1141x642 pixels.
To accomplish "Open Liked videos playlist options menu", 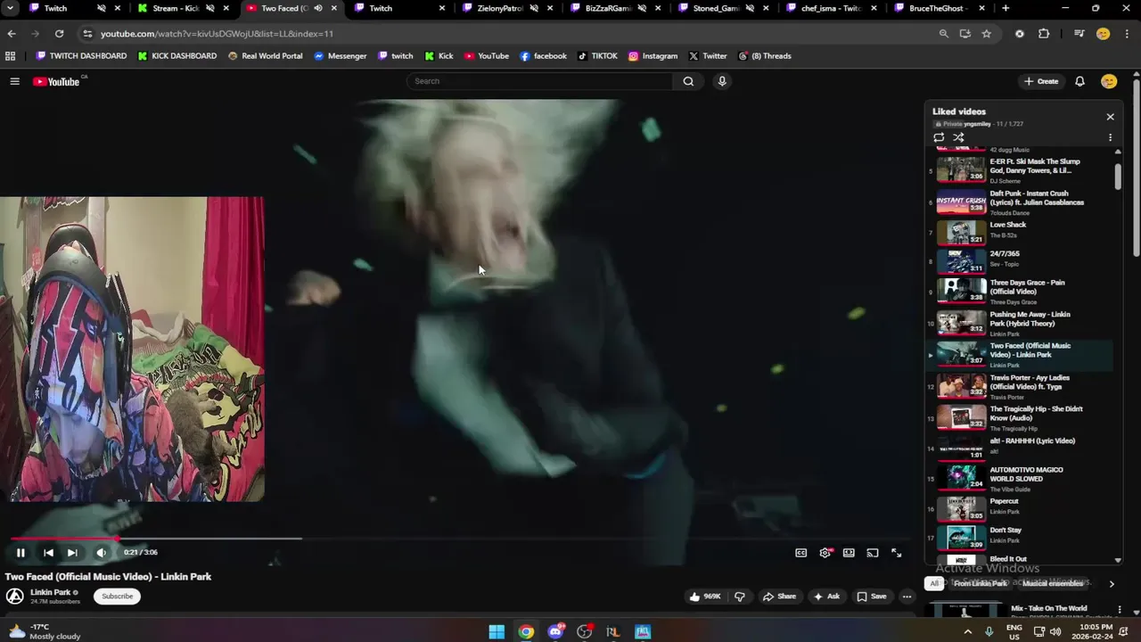I will [x=1110, y=137].
